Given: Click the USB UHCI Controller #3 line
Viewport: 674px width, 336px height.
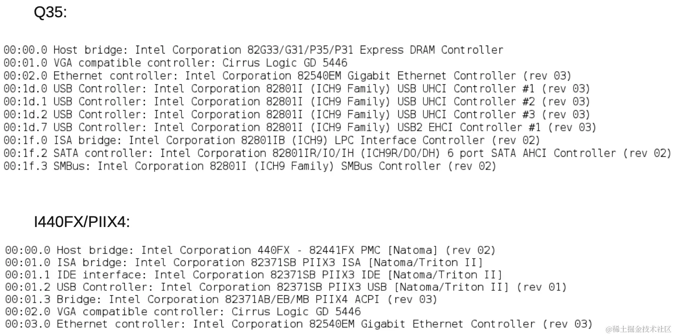Looking at the screenshot, I should tap(297, 114).
